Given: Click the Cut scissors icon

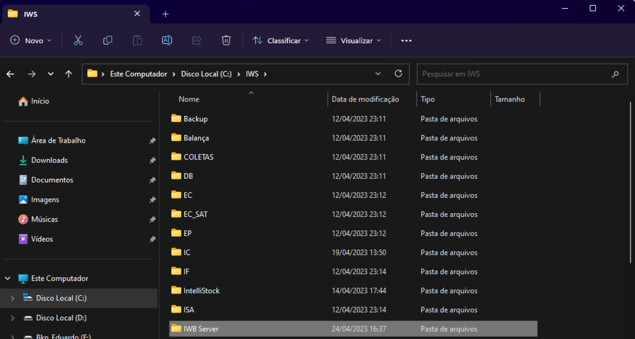Looking at the screenshot, I should click(x=78, y=40).
